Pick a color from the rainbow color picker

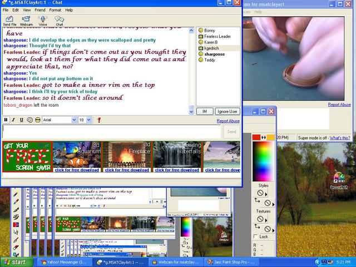(263, 161)
